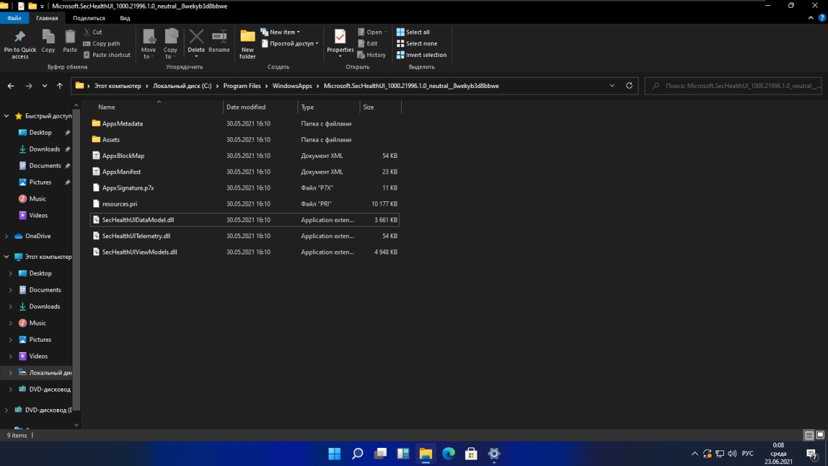Image resolution: width=828 pixels, height=466 pixels.
Task: Select the AppxBlockMap file
Action: 123,156
